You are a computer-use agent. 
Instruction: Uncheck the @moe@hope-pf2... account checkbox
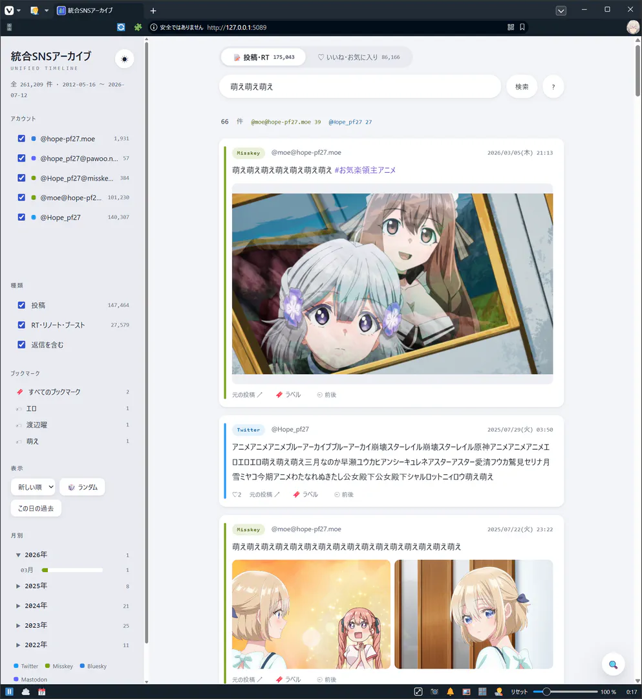[21, 197]
